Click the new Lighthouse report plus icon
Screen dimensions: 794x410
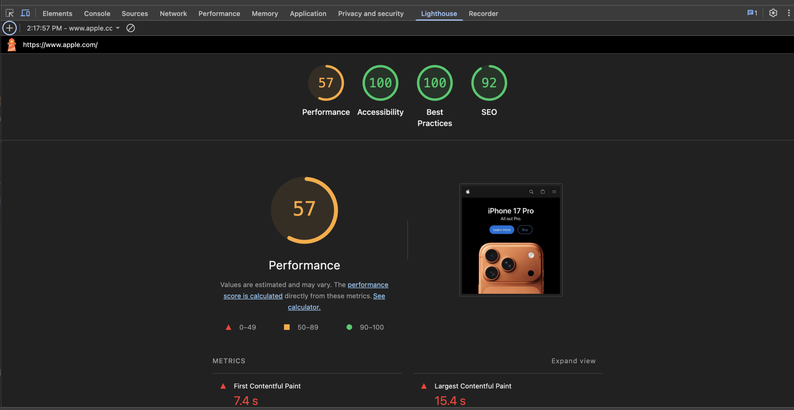pyautogui.click(x=10, y=28)
